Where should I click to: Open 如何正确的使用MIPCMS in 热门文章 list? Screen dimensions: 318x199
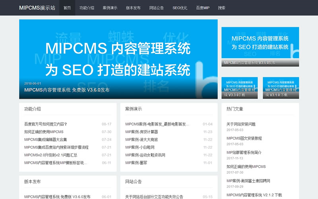point(246,166)
